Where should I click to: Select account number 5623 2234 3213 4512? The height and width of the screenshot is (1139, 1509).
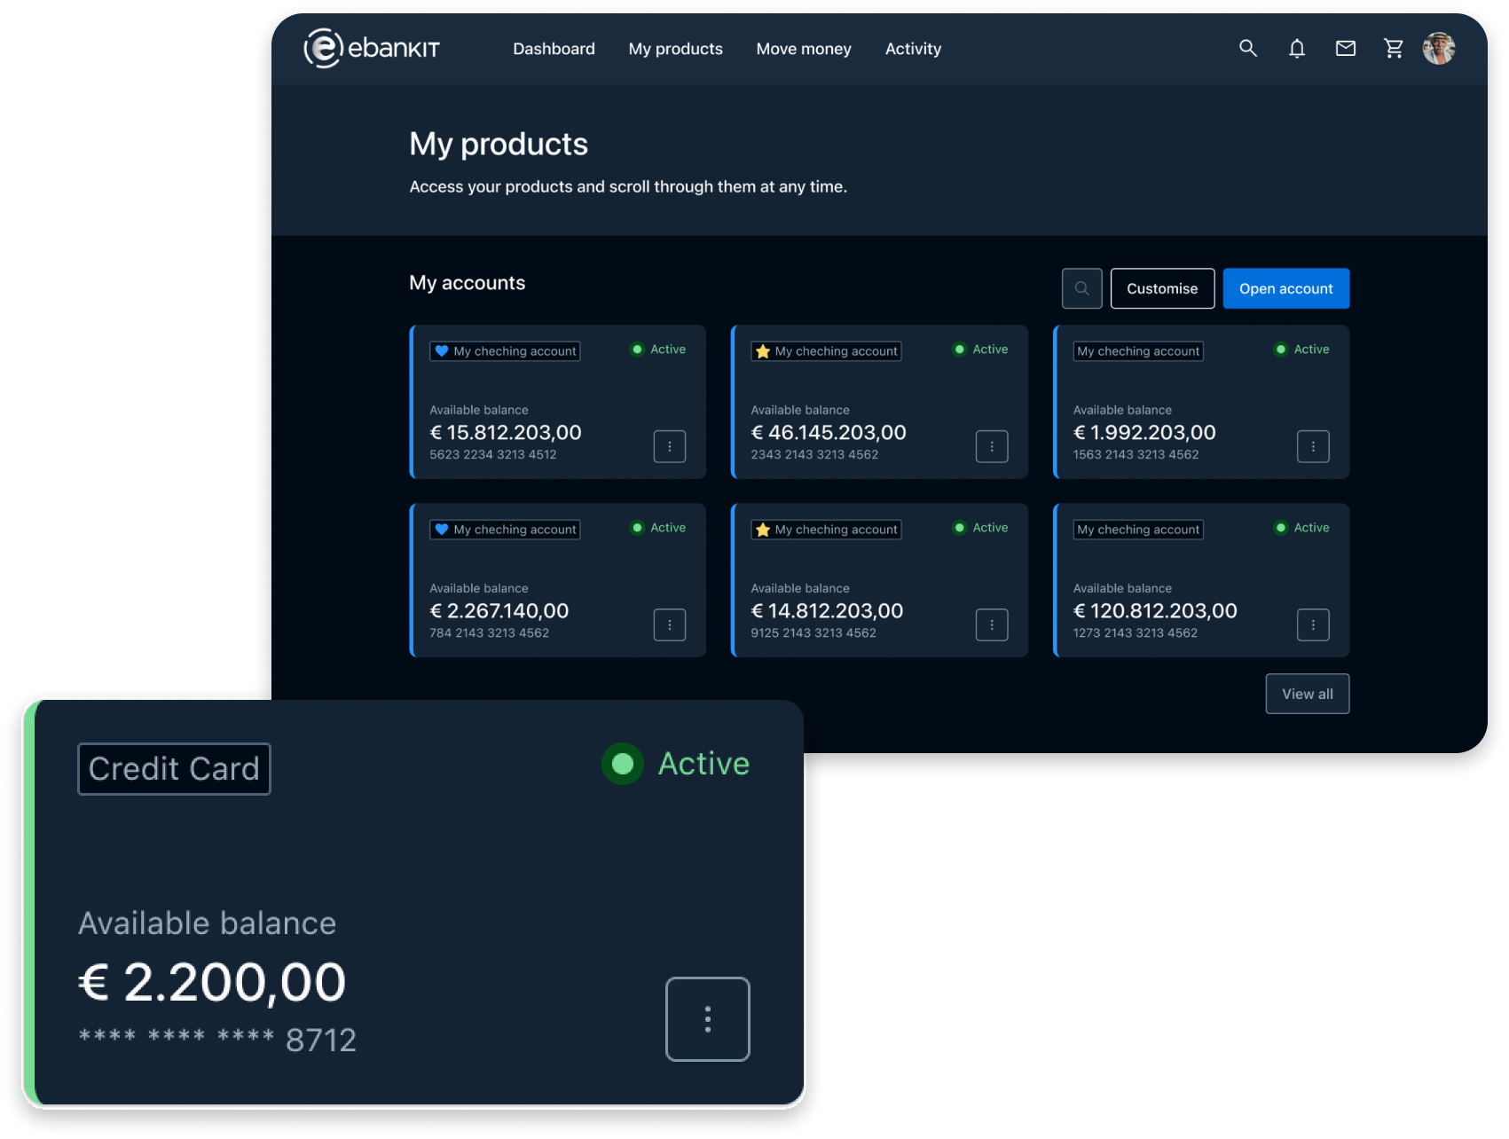493,454
